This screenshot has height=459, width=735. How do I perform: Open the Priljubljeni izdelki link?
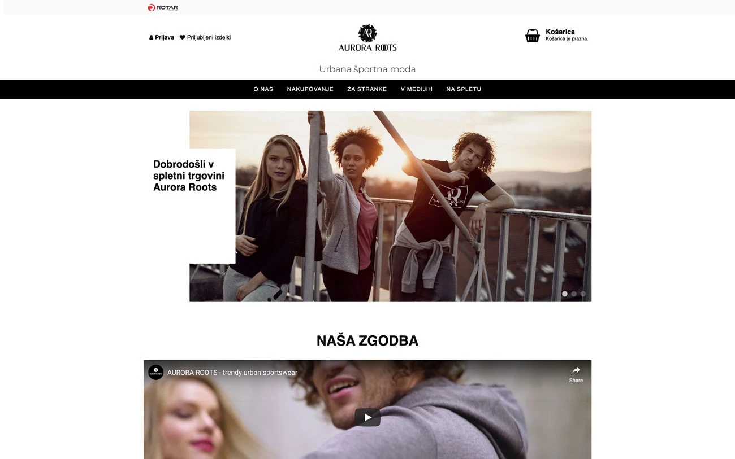(209, 37)
